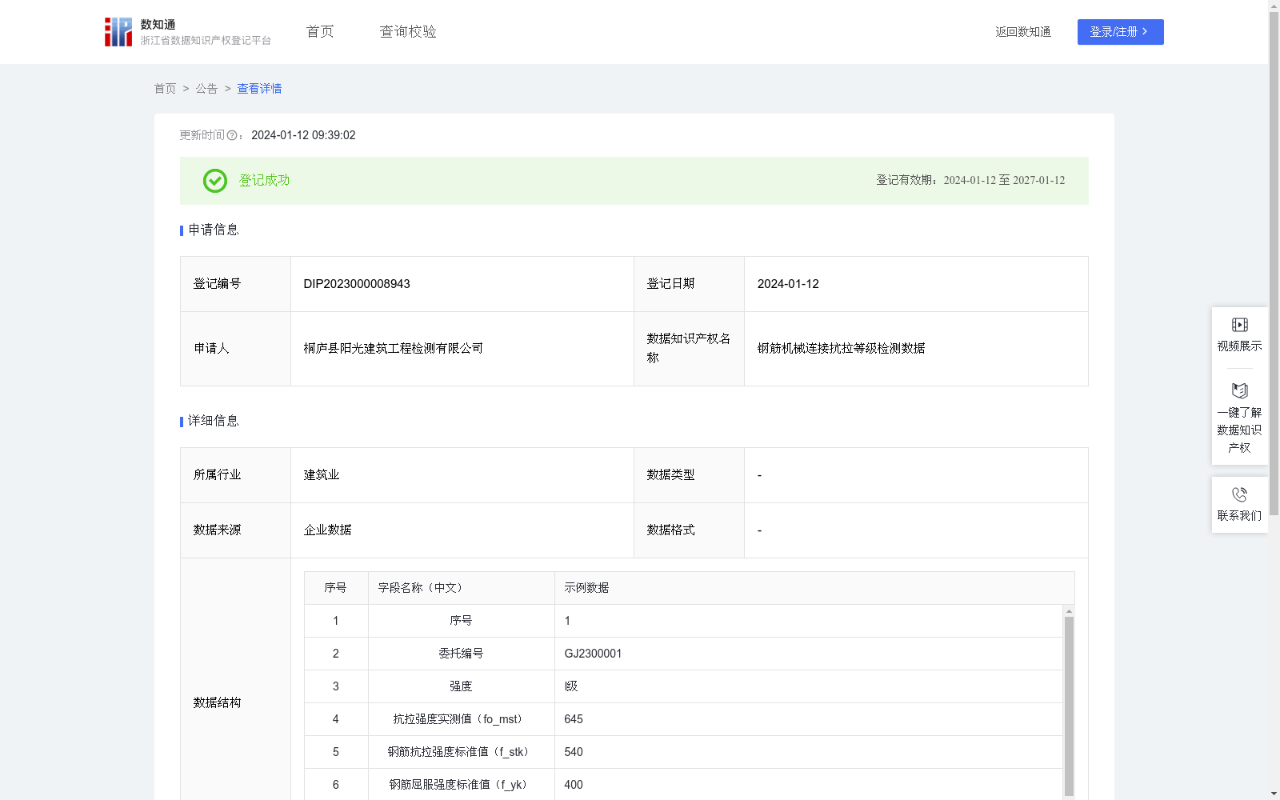Click the 登记编号 label cell

point(235,284)
